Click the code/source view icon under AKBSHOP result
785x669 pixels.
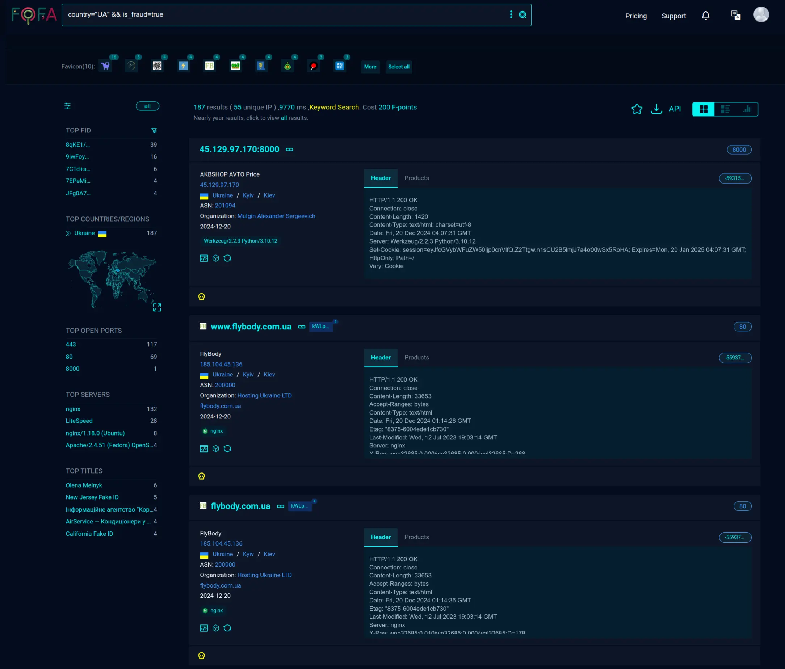203,258
